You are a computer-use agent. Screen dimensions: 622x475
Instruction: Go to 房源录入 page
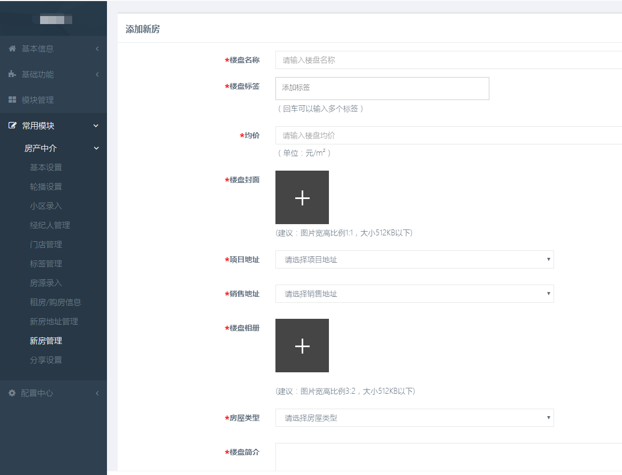46,283
